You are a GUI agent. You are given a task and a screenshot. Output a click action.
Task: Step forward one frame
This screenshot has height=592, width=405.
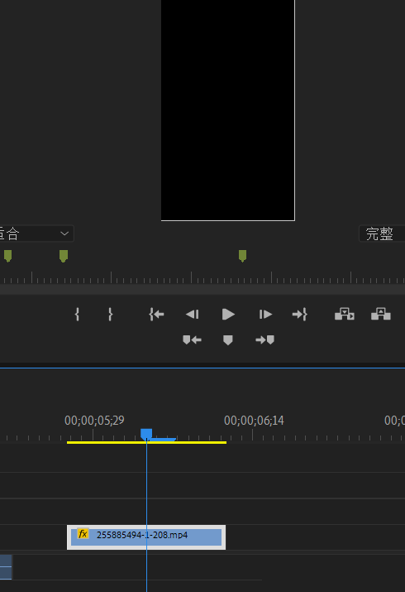(x=265, y=314)
